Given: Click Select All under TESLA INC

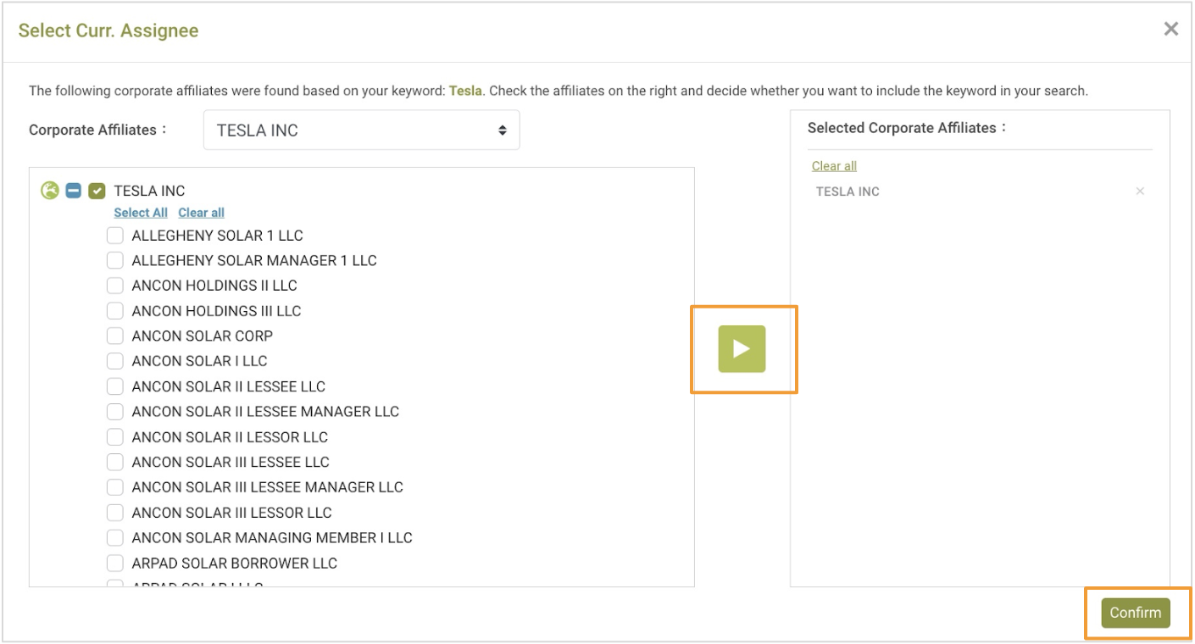Looking at the screenshot, I should [x=141, y=213].
